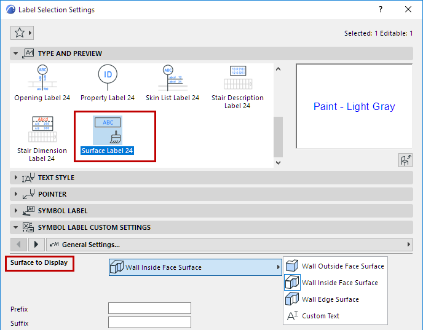Click the Wall Outside Face Surface icon

click(292, 266)
